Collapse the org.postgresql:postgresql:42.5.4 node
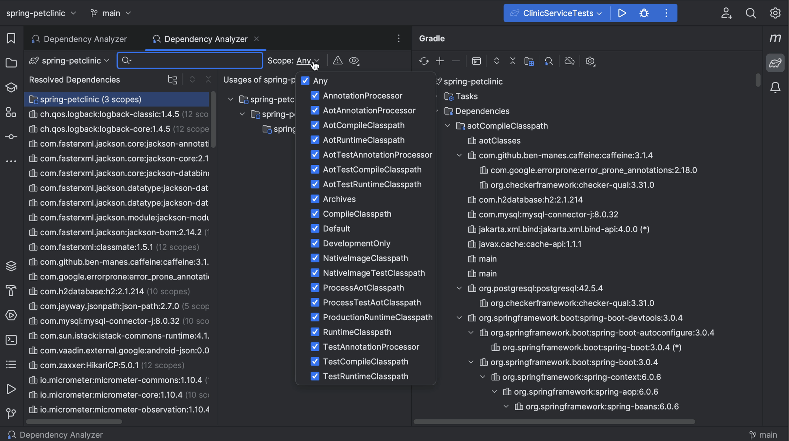Image resolution: width=789 pixels, height=441 pixels. pyautogui.click(x=459, y=288)
